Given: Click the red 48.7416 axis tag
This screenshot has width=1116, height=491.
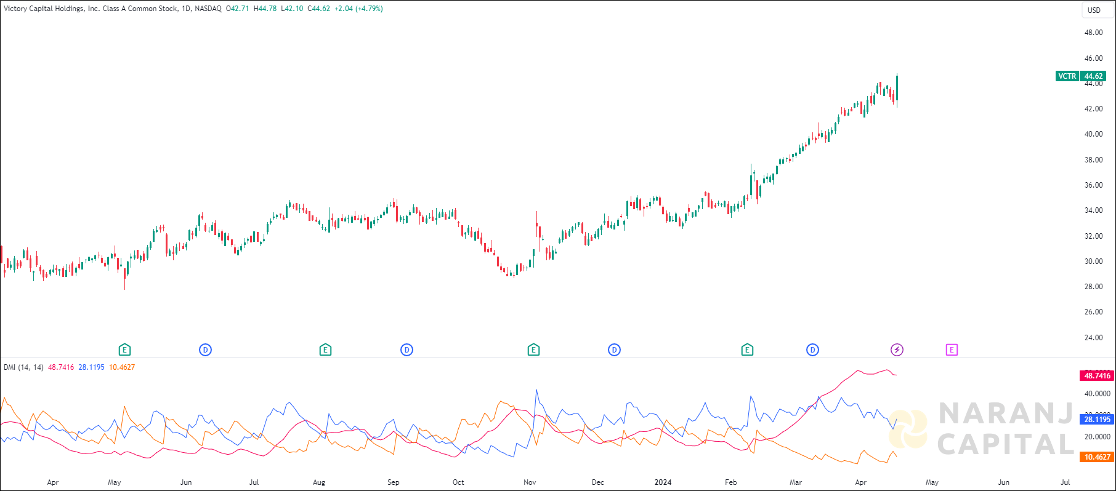Looking at the screenshot, I should pos(1097,375).
